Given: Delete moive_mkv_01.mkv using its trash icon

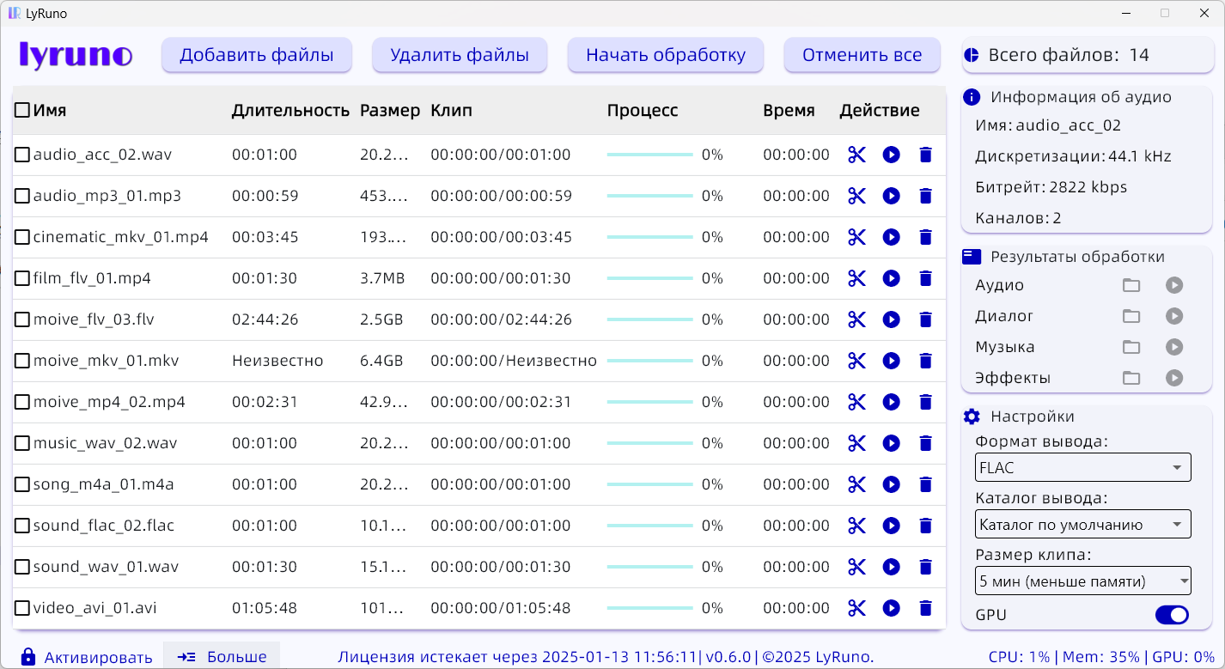Looking at the screenshot, I should click(925, 361).
